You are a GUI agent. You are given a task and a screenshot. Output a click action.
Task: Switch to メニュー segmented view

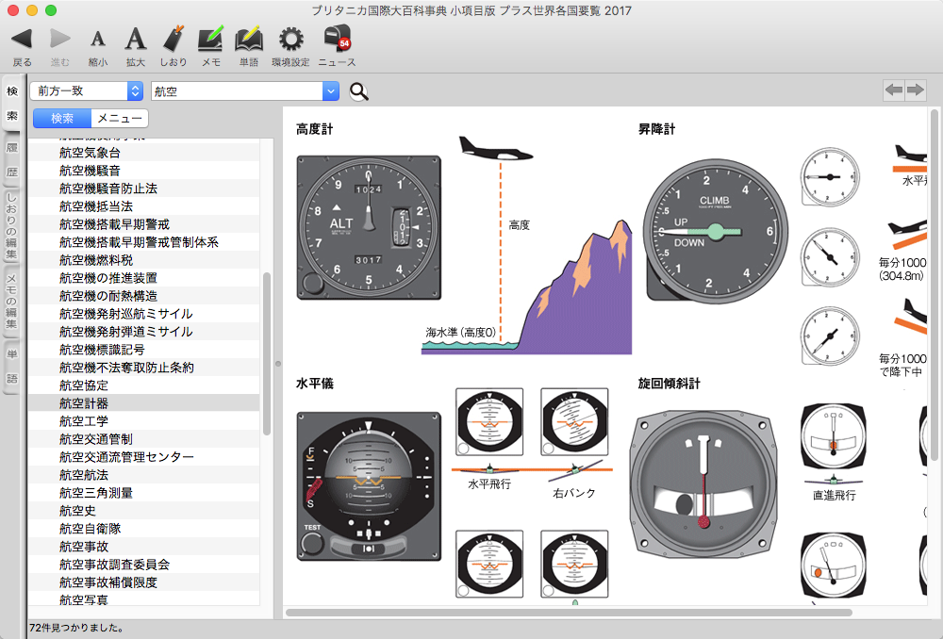click(x=120, y=119)
